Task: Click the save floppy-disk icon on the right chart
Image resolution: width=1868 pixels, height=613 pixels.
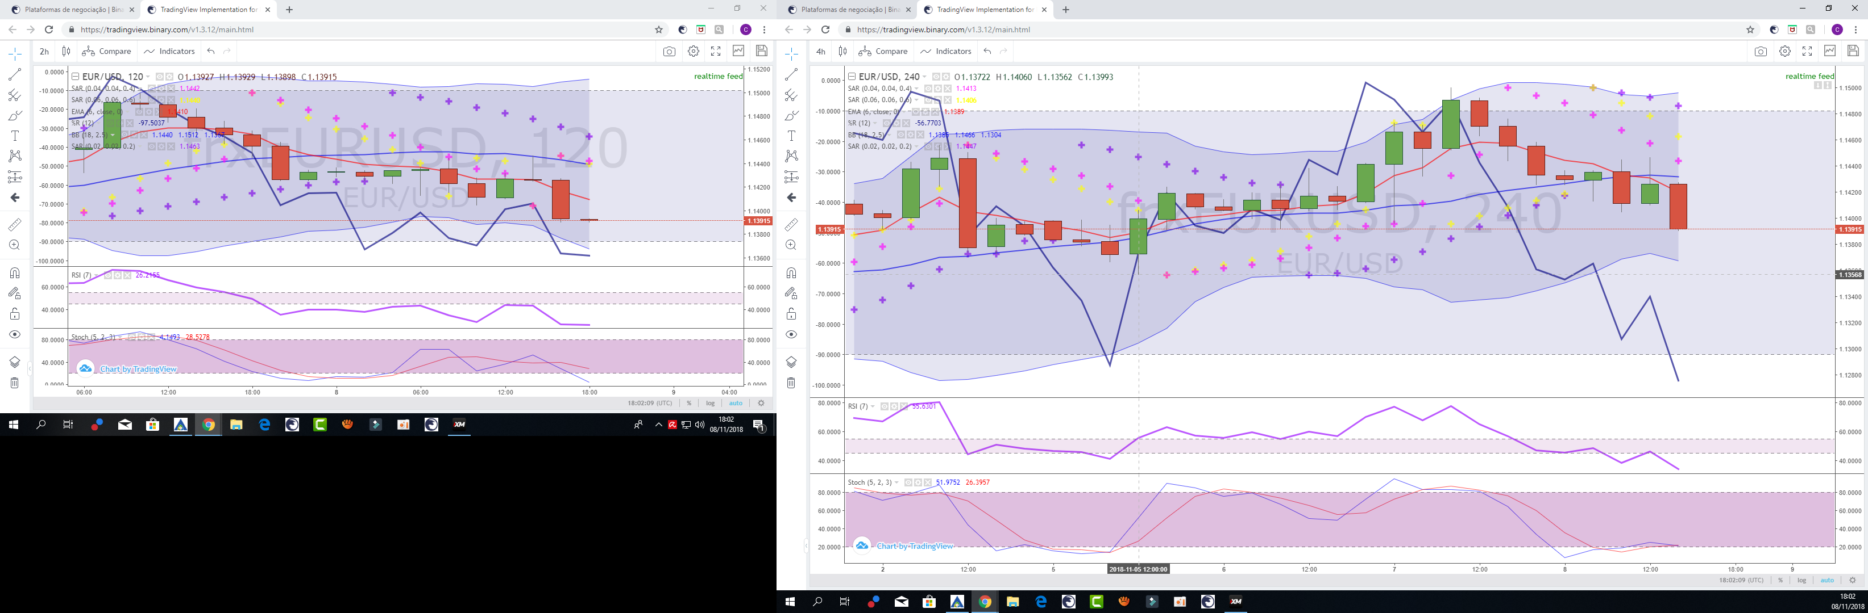Action: (x=1853, y=52)
